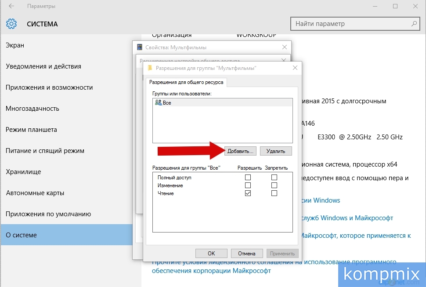Open служб Windows и Майкрософт link
Viewport: 426px width, 287px height.
coord(347,218)
